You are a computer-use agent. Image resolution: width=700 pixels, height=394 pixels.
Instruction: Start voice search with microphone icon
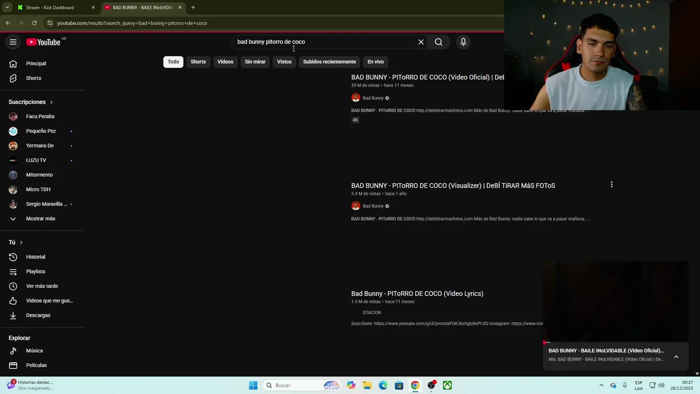point(463,42)
